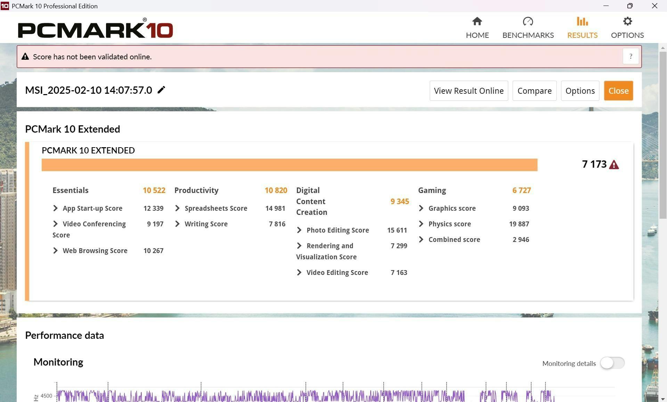Click the Digital Content Creation heading
The width and height of the screenshot is (667, 402).
pos(311,201)
